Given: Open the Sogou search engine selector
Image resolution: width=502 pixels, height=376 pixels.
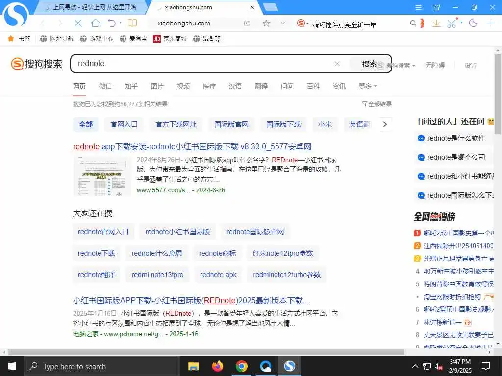Looking at the screenshot, I should click(302, 23).
